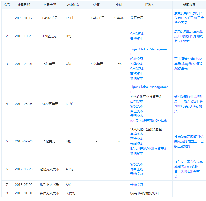Open 愉悦资本 link in B+轮 row
This screenshot has width=206, height=201.
coord(137,106)
